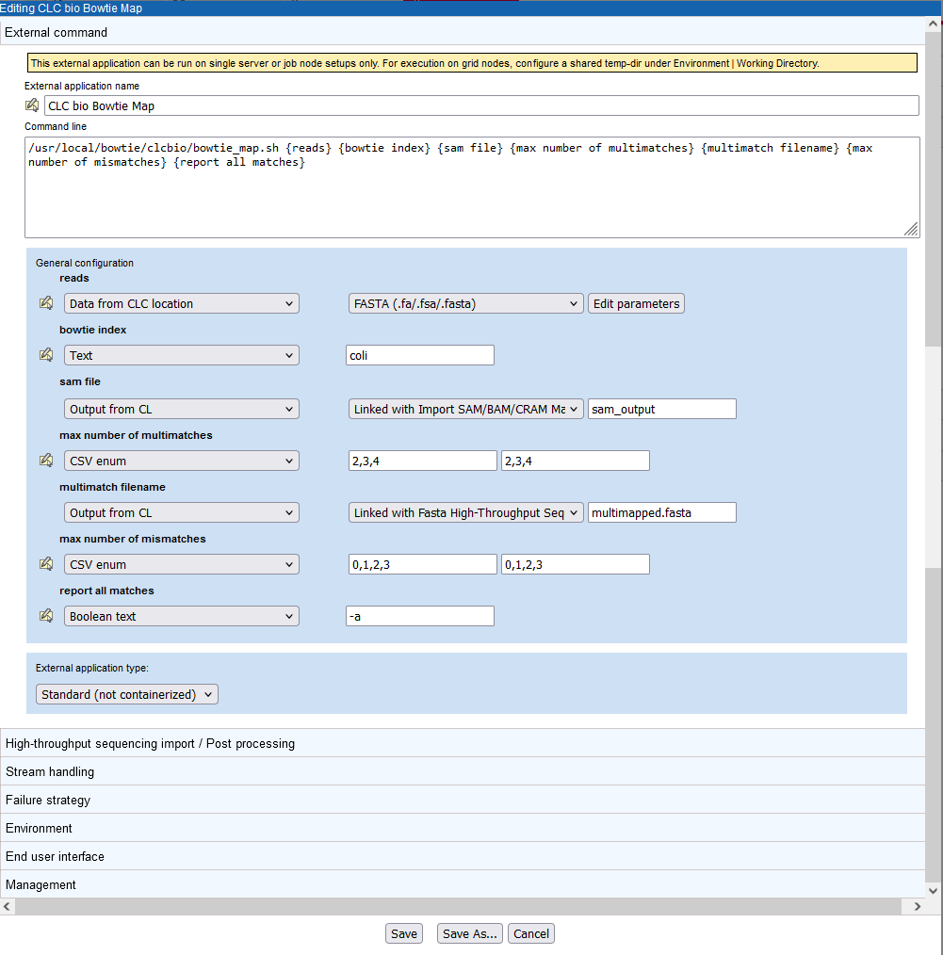943x955 pixels.
Task: Open the 'Text' dropdown under bowtie index
Action: click(181, 355)
